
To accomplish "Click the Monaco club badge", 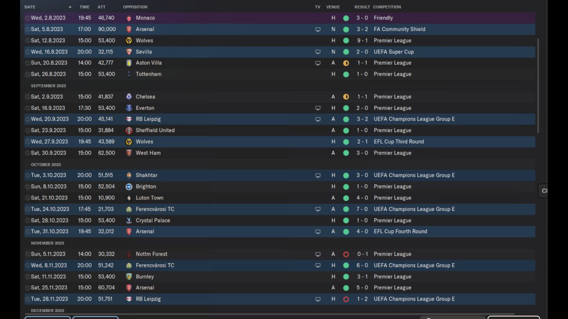I will click(x=129, y=18).
